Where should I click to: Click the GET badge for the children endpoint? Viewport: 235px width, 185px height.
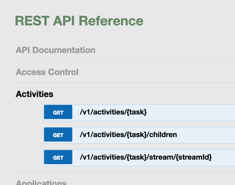tap(58, 135)
